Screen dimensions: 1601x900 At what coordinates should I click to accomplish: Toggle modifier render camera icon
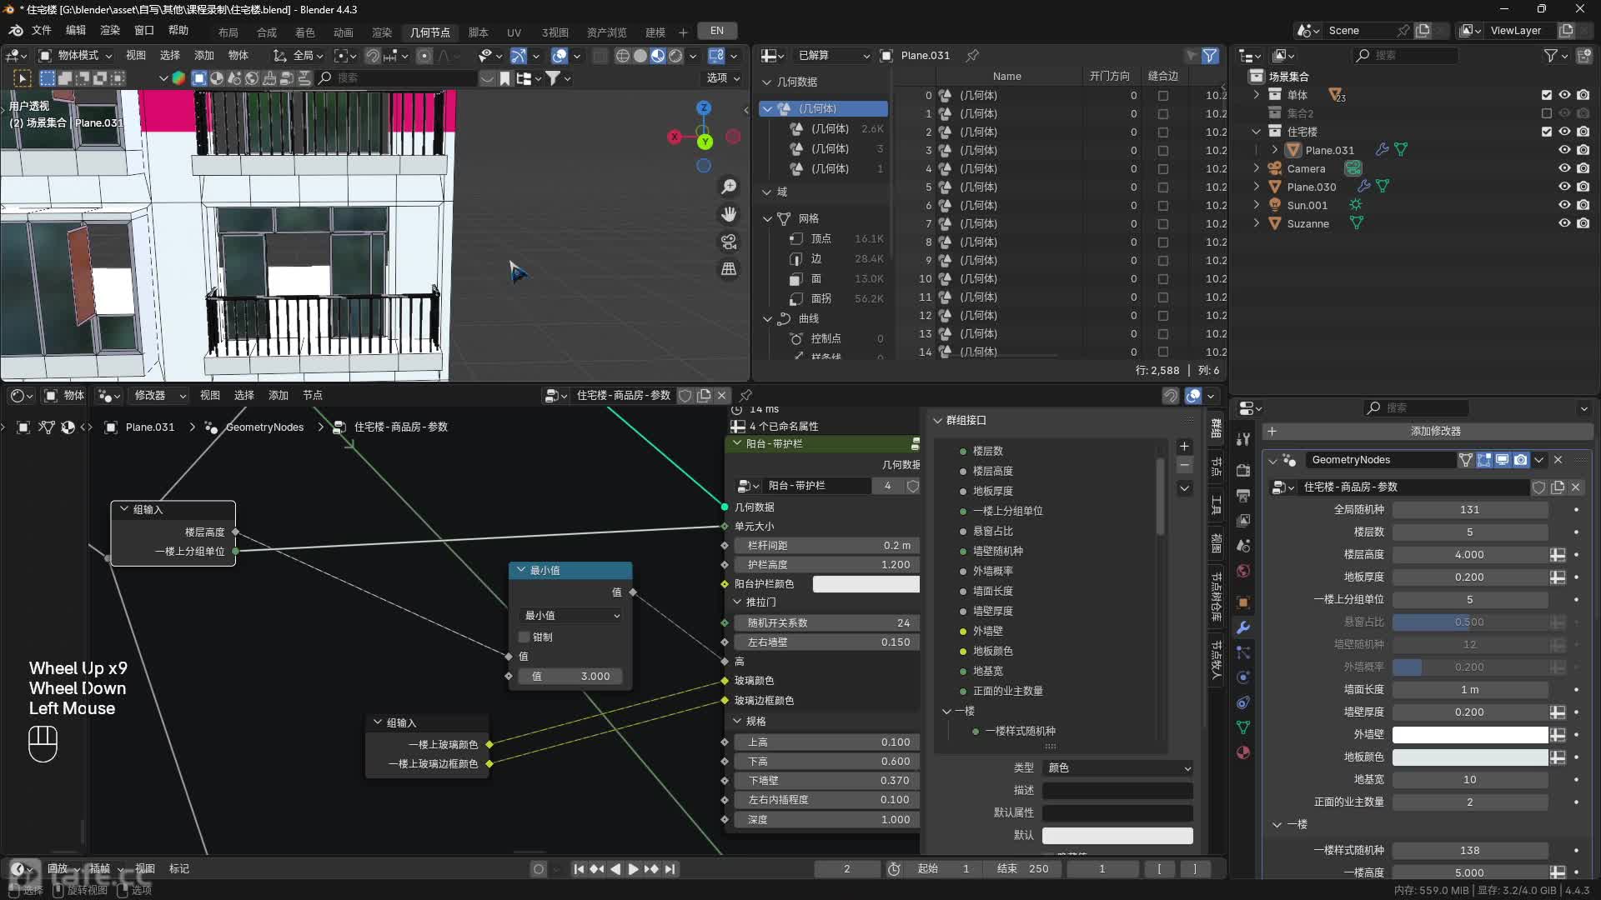tap(1521, 460)
